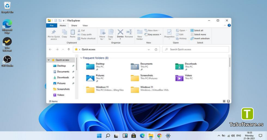Click the Delete ribbon icon
267x140 pixels.
pos(120,34)
